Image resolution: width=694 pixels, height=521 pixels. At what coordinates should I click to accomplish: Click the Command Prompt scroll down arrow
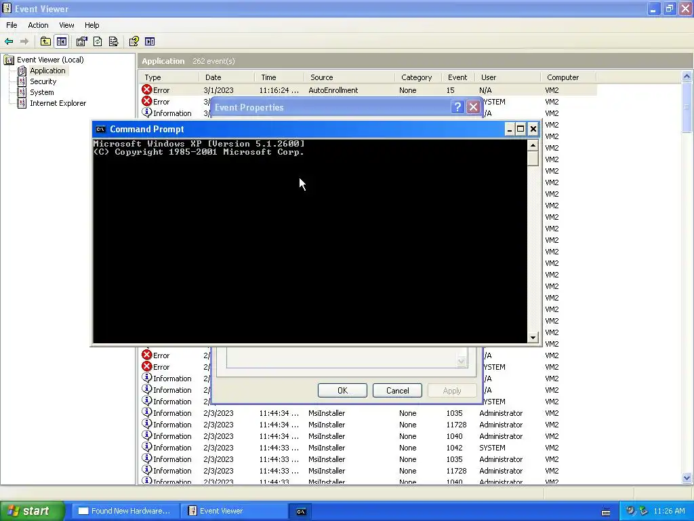click(x=533, y=338)
